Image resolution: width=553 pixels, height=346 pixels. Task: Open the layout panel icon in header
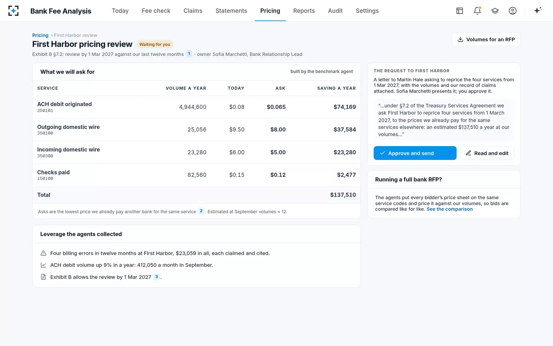(460, 11)
